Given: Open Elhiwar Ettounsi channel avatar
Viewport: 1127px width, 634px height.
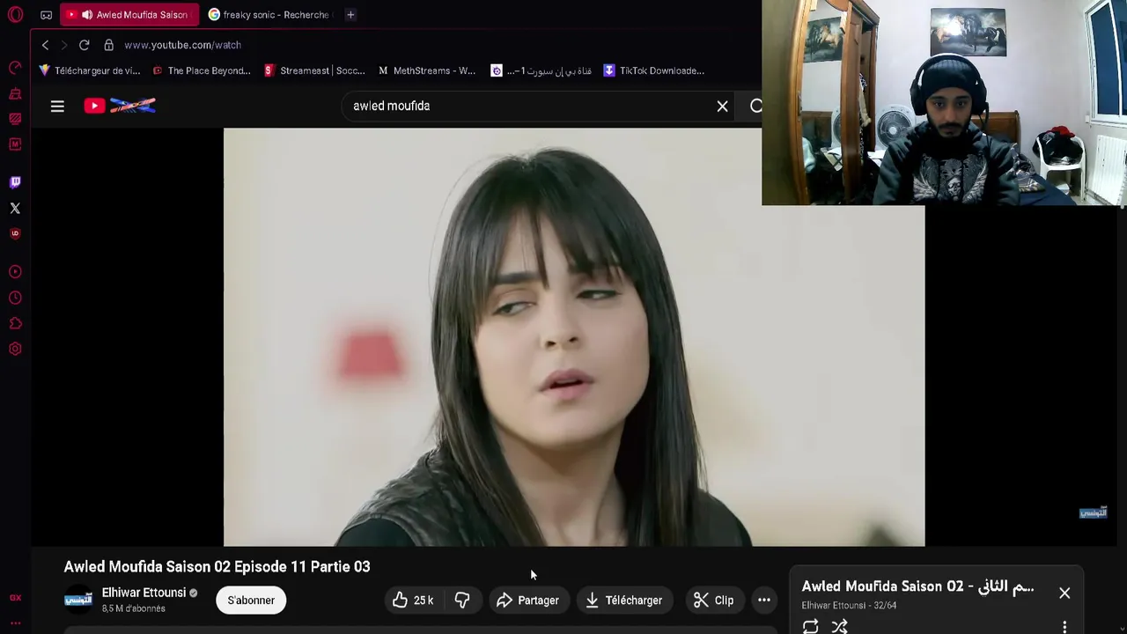Looking at the screenshot, I should coord(78,600).
